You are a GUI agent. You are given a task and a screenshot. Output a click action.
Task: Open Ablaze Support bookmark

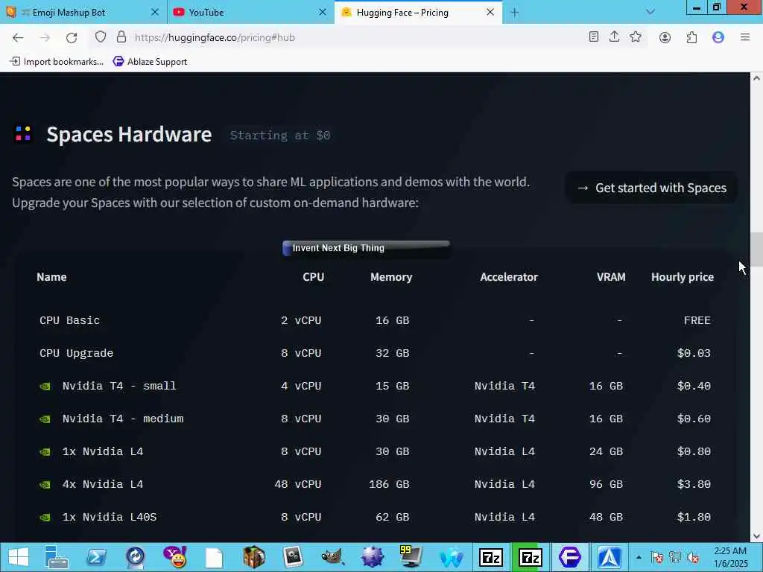(150, 61)
